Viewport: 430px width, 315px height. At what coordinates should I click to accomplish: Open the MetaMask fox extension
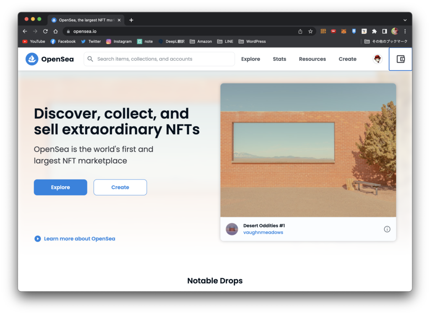[x=343, y=31]
